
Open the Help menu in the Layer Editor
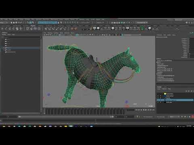click(x=169, y=89)
